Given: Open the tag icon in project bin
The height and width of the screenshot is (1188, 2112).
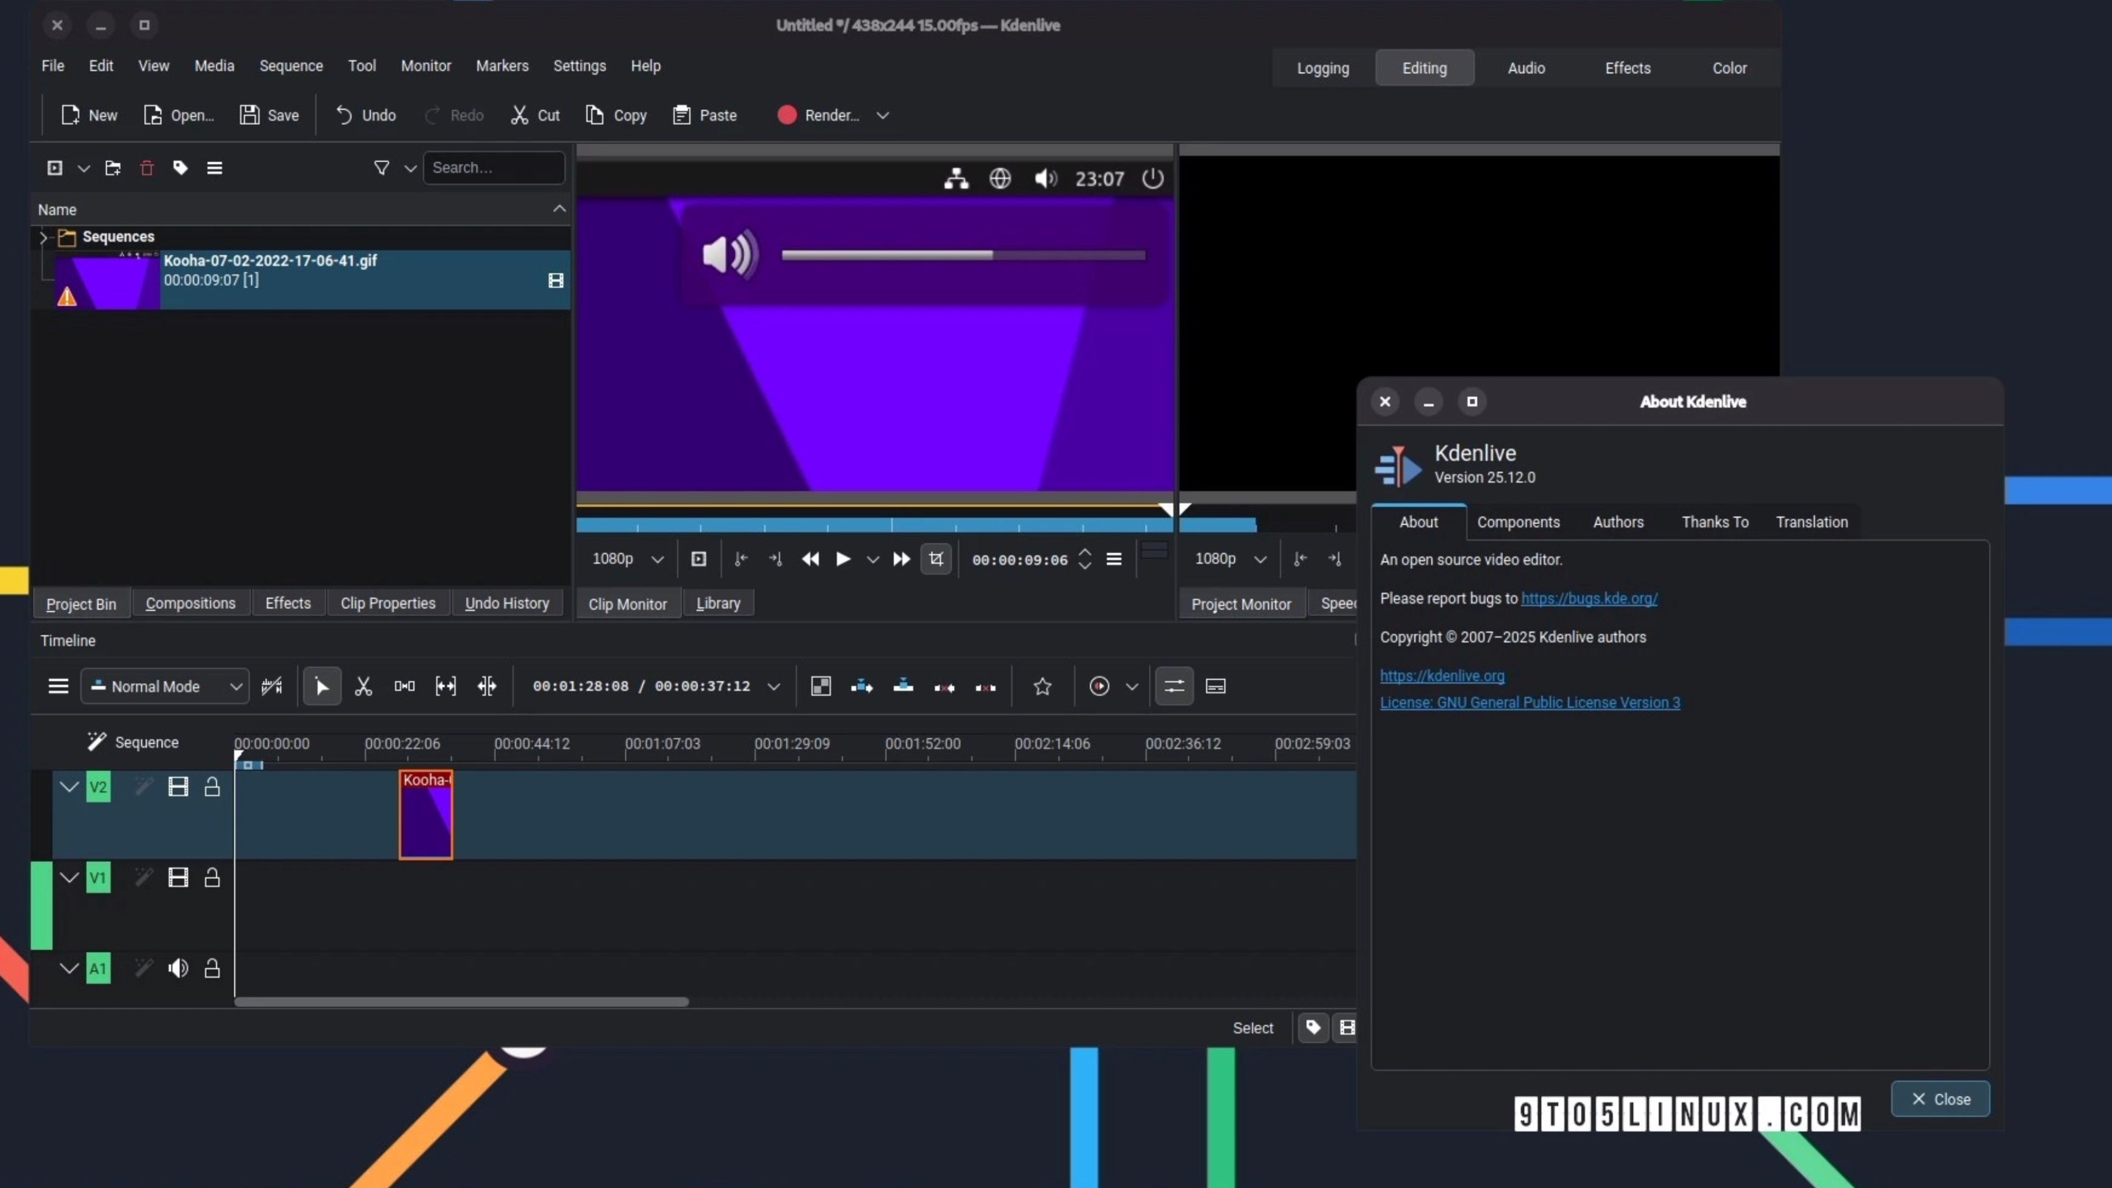Looking at the screenshot, I should [180, 168].
